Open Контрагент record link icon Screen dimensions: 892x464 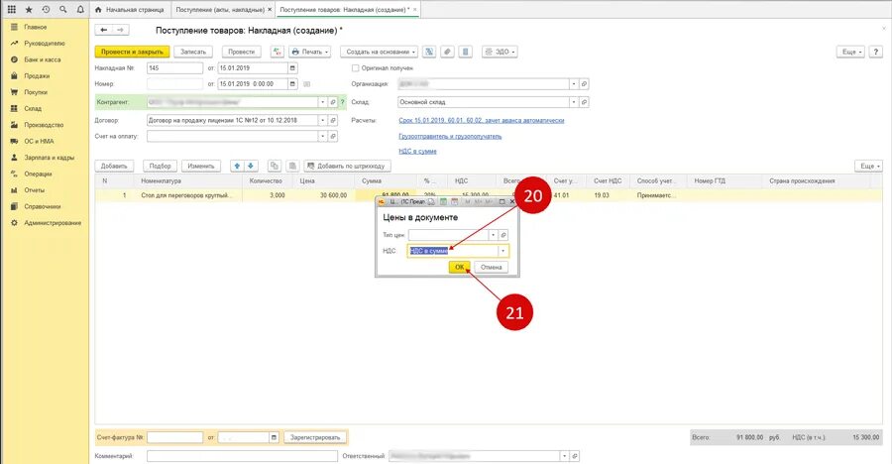point(333,102)
